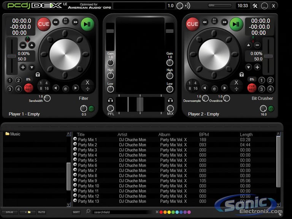The height and width of the screenshot is (219, 292).
Task: Click the add folder button
Action: click(27, 212)
